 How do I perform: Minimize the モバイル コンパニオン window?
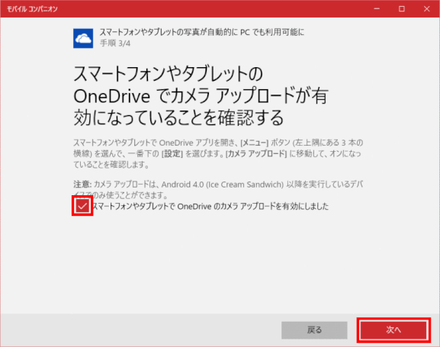pos(377,8)
